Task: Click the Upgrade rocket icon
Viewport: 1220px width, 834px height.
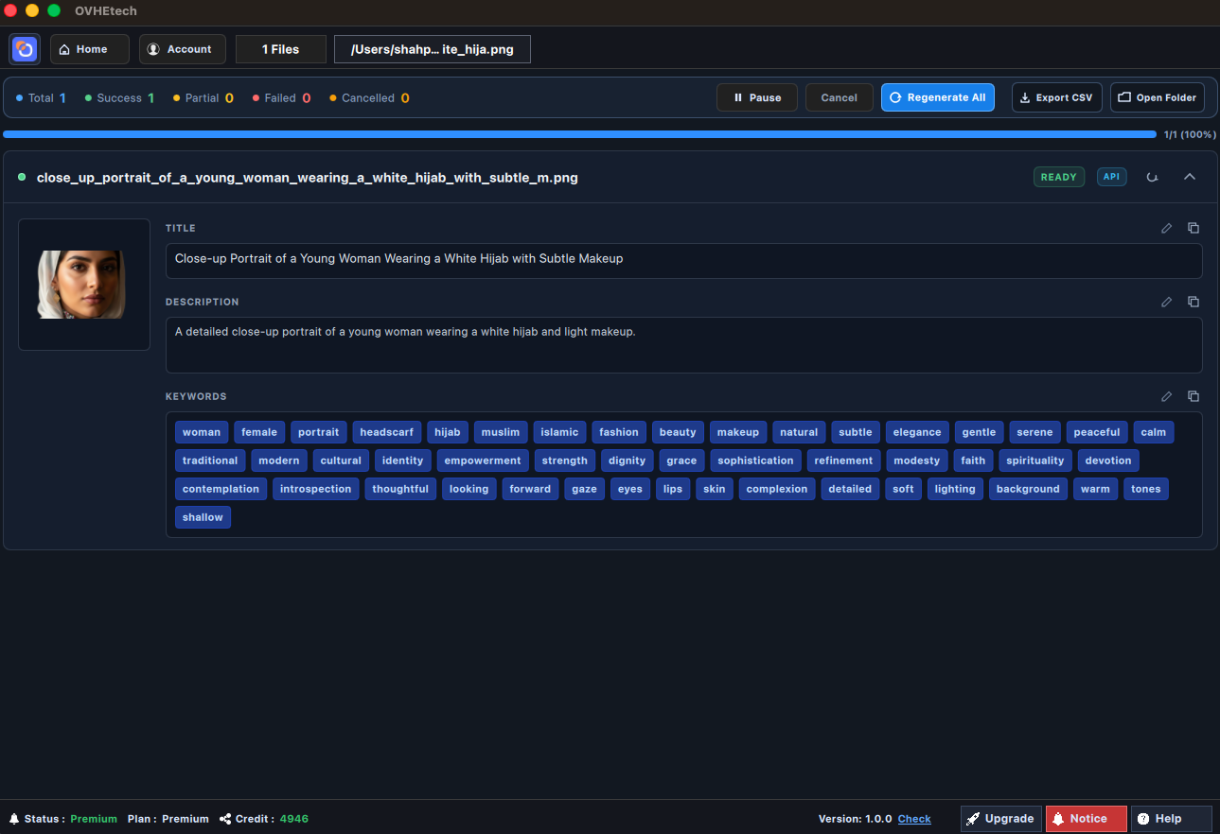Action: (1000, 819)
